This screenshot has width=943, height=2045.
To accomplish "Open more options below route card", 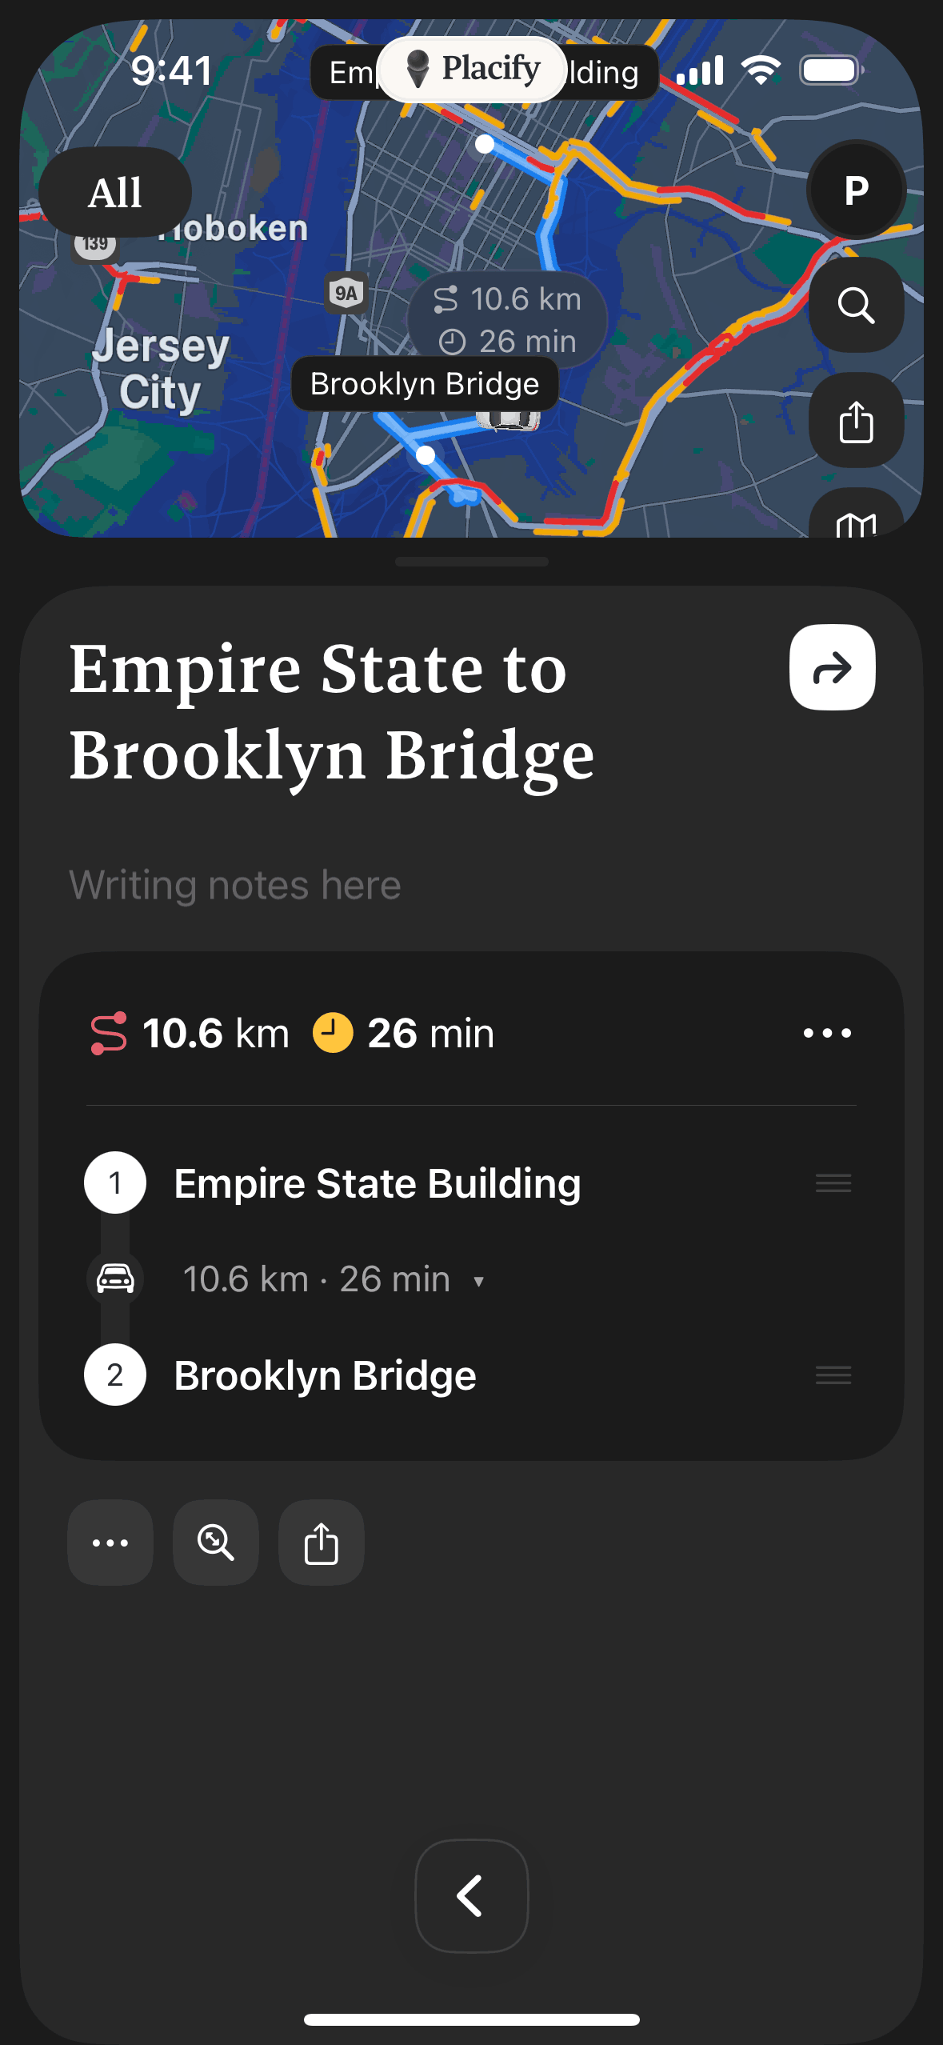I will coord(110,1543).
